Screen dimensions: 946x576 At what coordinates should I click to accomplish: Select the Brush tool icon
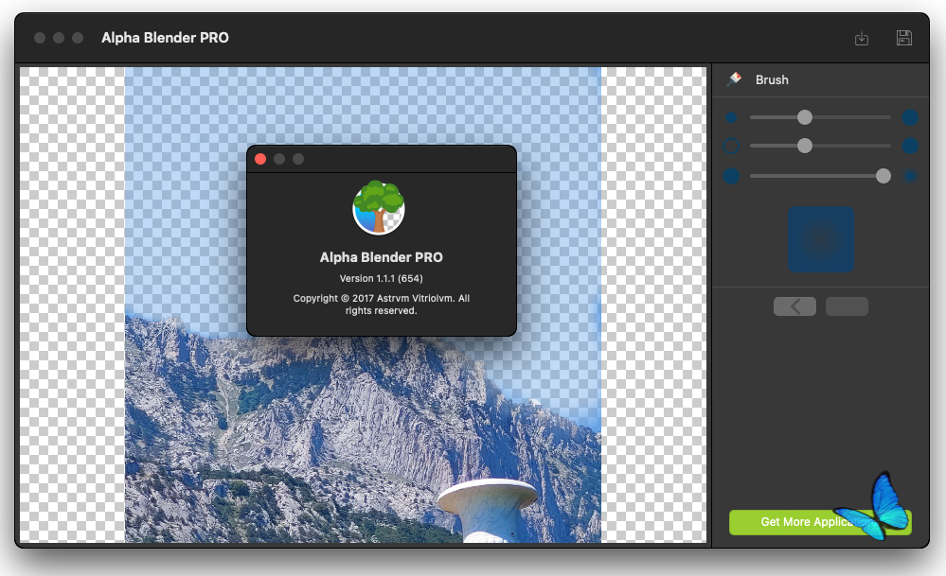pos(734,79)
